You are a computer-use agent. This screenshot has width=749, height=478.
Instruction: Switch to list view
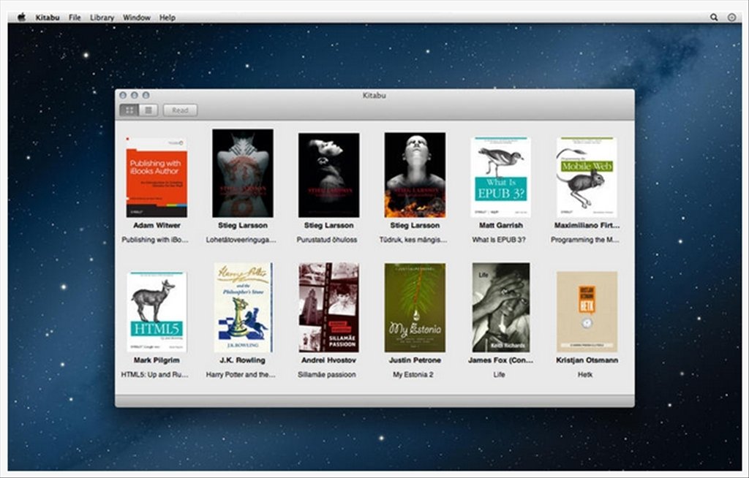click(148, 110)
